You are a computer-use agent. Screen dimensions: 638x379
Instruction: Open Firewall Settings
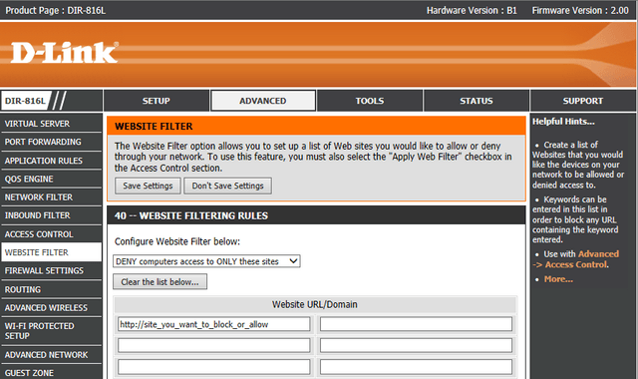click(51, 270)
